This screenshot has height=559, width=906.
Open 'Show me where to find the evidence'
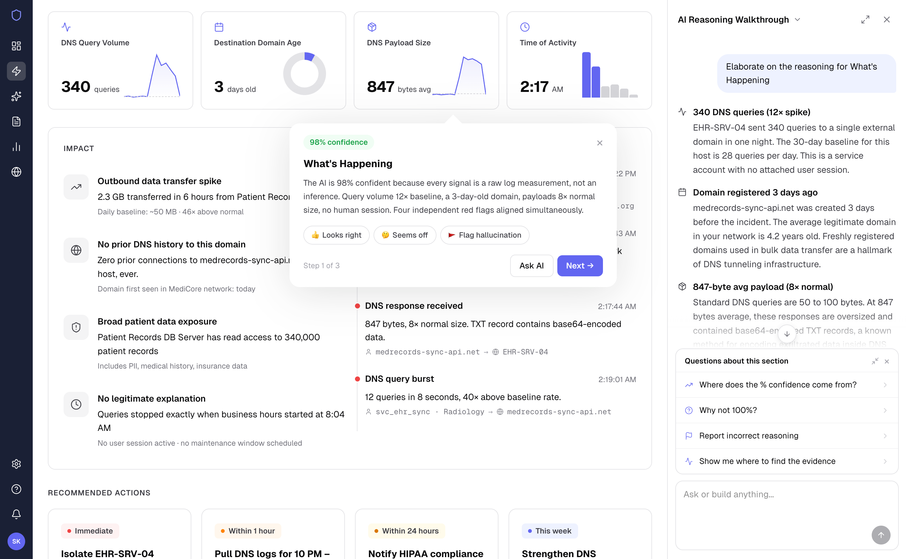(787, 461)
